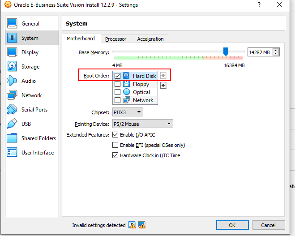Select the Serial Ports icon
Screen dimensions: 295x236
[13, 110]
